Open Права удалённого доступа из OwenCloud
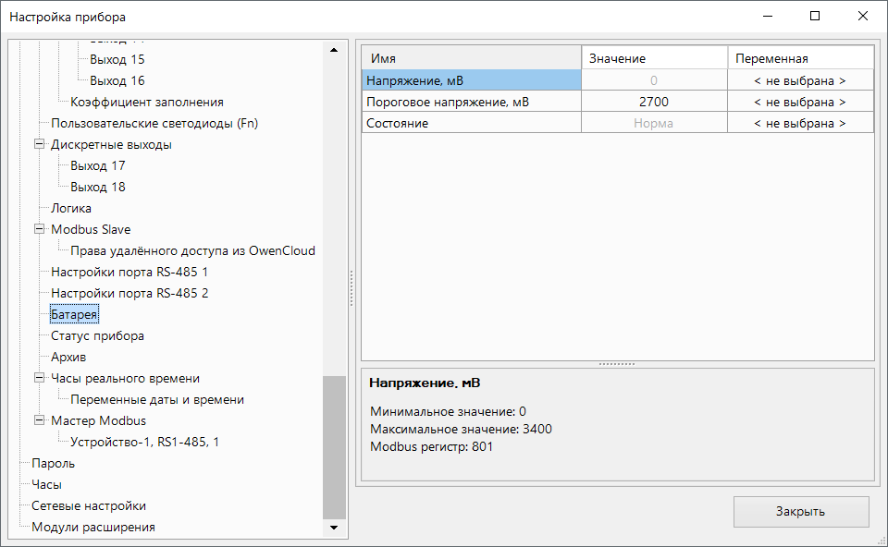This screenshot has width=888, height=547. 192,251
